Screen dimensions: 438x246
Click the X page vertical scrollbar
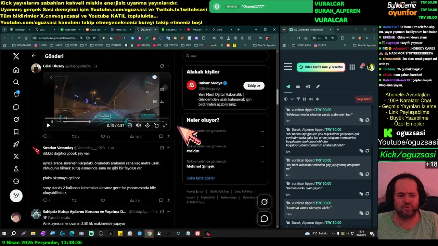278,97
